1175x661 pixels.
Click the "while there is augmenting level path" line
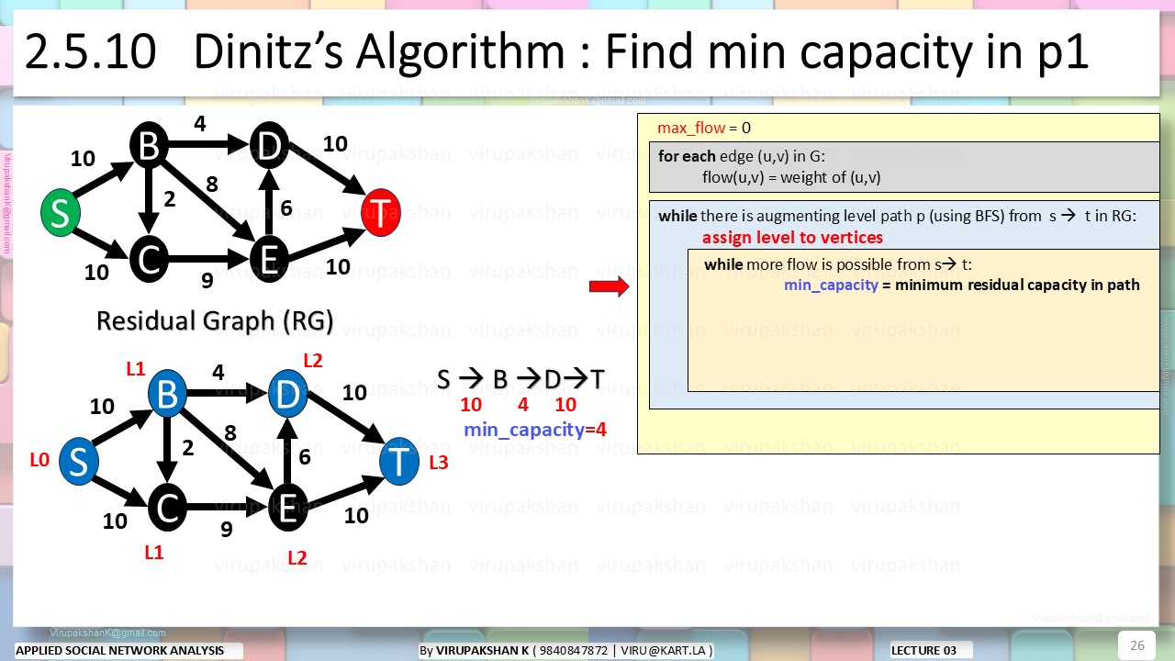pos(897,217)
